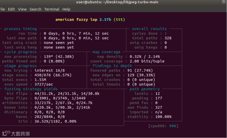Screen dimensions: 227x138
Task: Click the 'path geometry' section heading
Action: coord(145,89)
